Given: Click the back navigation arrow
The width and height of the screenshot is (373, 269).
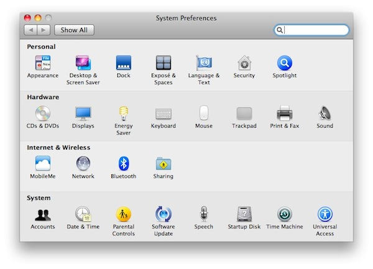Looking at the screenshot, I should click(30, 30).
